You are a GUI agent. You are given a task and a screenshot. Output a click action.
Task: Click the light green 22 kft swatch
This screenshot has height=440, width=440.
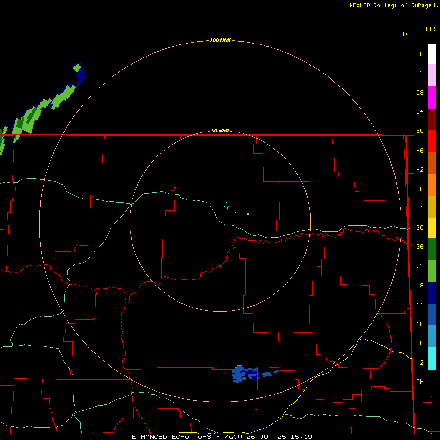[x=432, y=271]
